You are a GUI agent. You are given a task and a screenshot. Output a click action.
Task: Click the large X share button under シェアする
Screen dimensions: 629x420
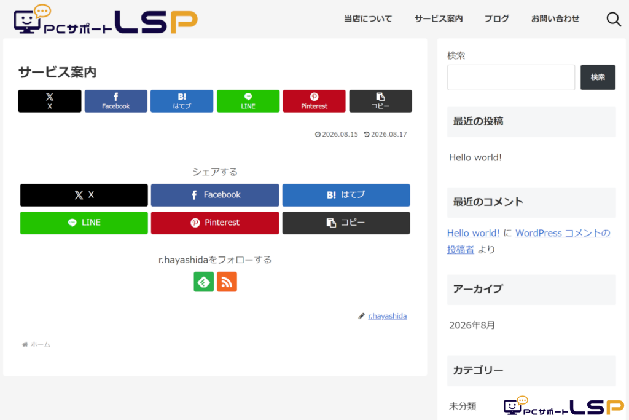pyautogui.click(x=84, y=195)
